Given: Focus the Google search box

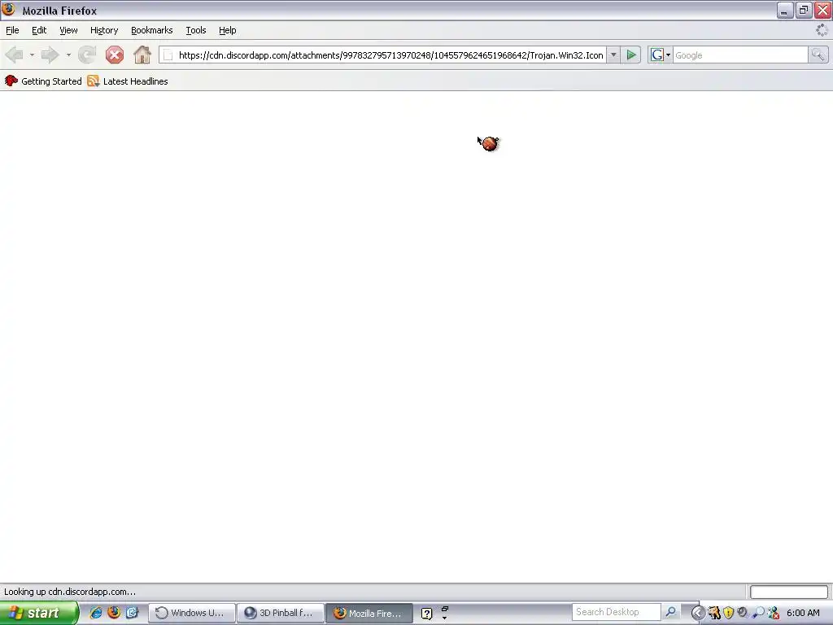Looking at the screenshot, I should pos(740,55).
